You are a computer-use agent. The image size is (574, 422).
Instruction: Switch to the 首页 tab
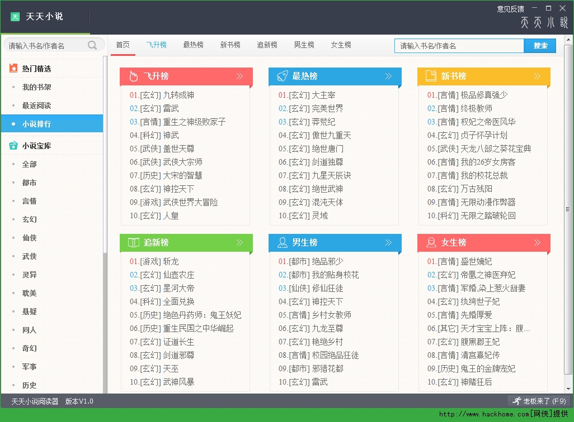pos(123,45)
